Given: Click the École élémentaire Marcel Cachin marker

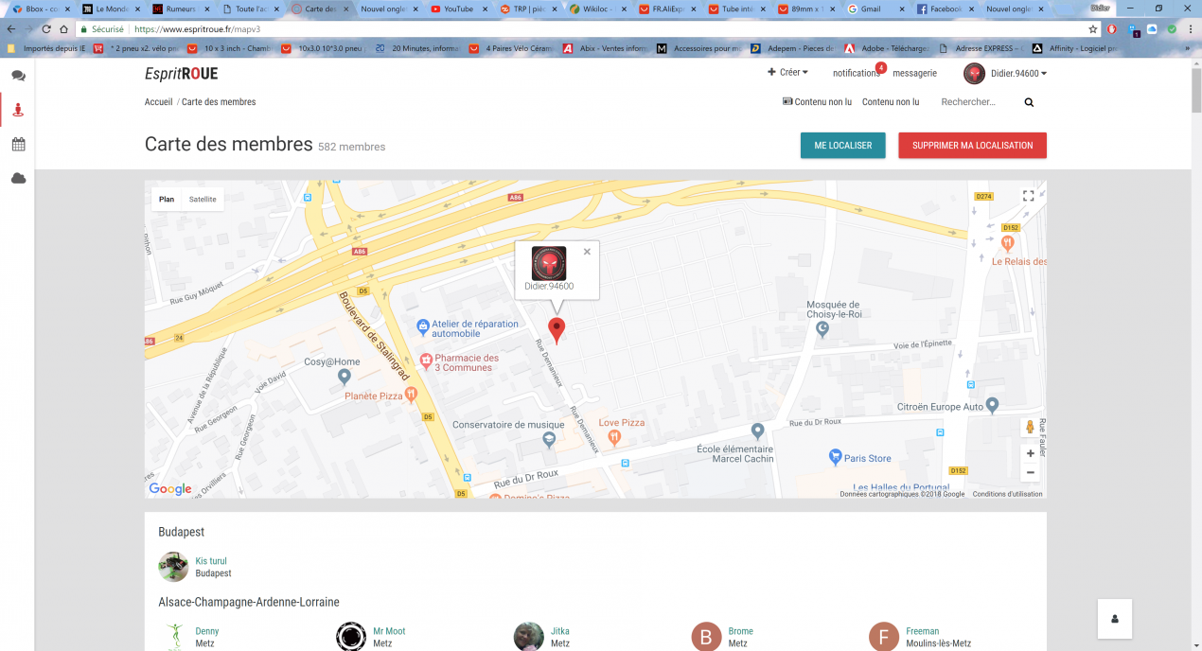Looking at the screenshot, I should tap(757, 431).
